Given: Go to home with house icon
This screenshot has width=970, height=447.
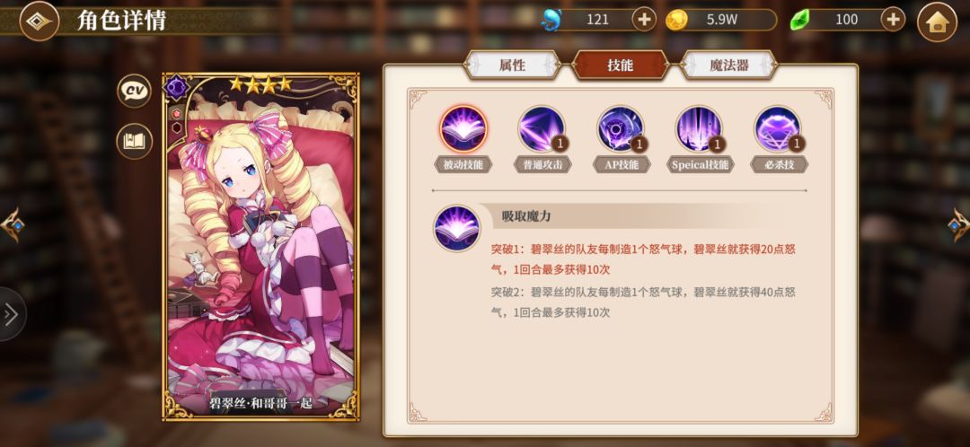Looking at the screenshot, I should 937,22.
